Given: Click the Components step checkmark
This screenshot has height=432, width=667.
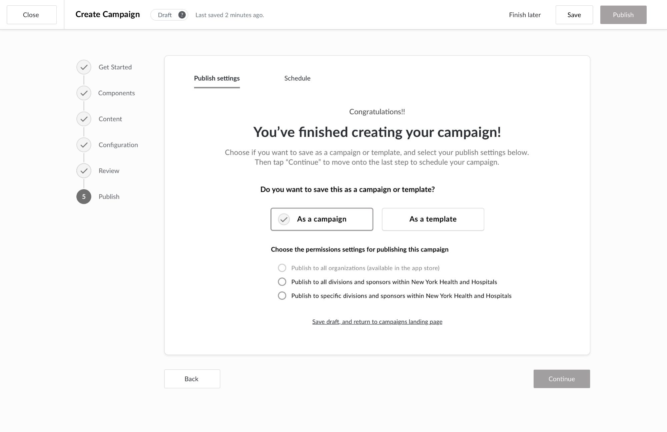Looking at the screenshot, I should [84, 93].
